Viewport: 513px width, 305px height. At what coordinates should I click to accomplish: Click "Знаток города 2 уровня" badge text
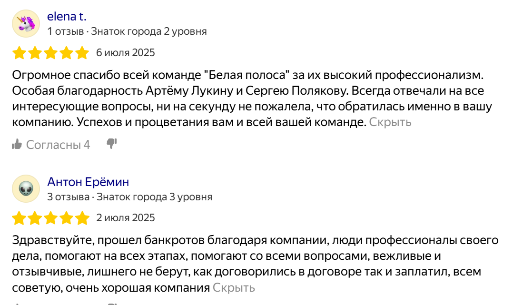(x=149, y=32)
